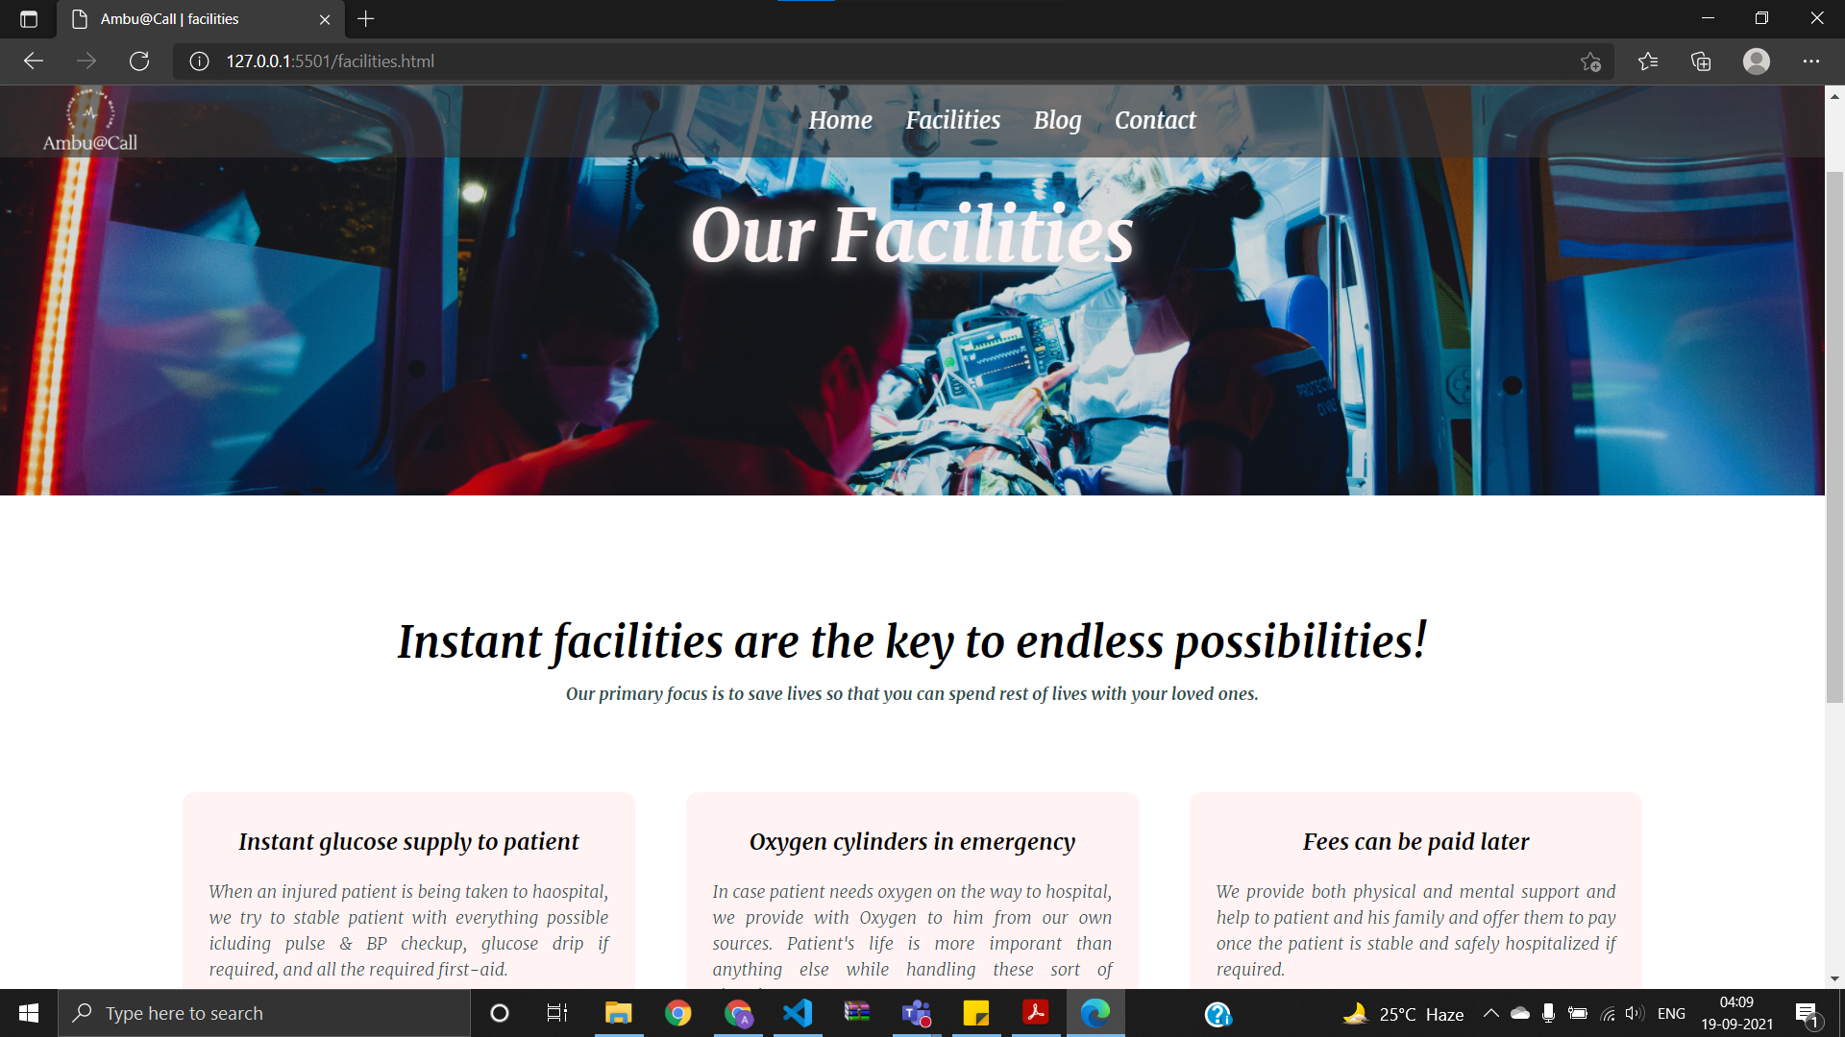1845x1037 pixels.
Task: Open a new browser tab
Action: tap(366, 19)
